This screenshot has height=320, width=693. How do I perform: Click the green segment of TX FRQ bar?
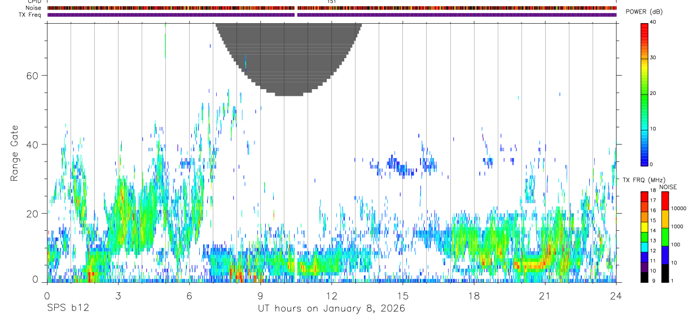(x=644, y=236)
